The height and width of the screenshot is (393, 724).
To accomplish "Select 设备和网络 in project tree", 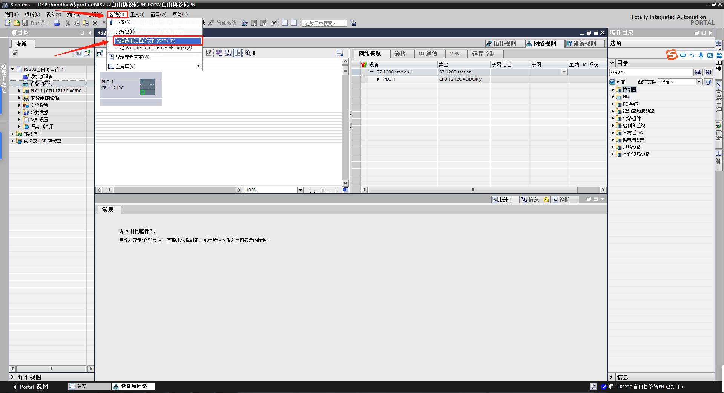I will (x=41, y=84).
